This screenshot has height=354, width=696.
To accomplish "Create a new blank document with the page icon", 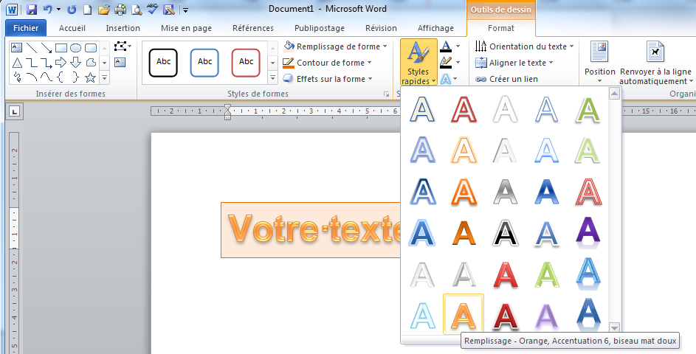I will 88,10.
